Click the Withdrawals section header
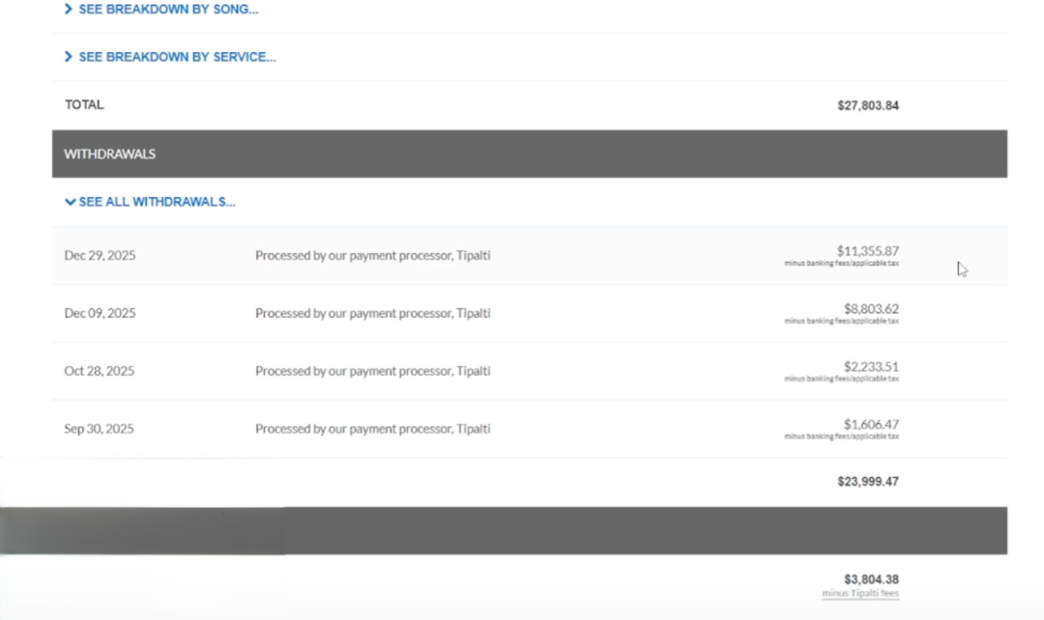 click(110, 155)
